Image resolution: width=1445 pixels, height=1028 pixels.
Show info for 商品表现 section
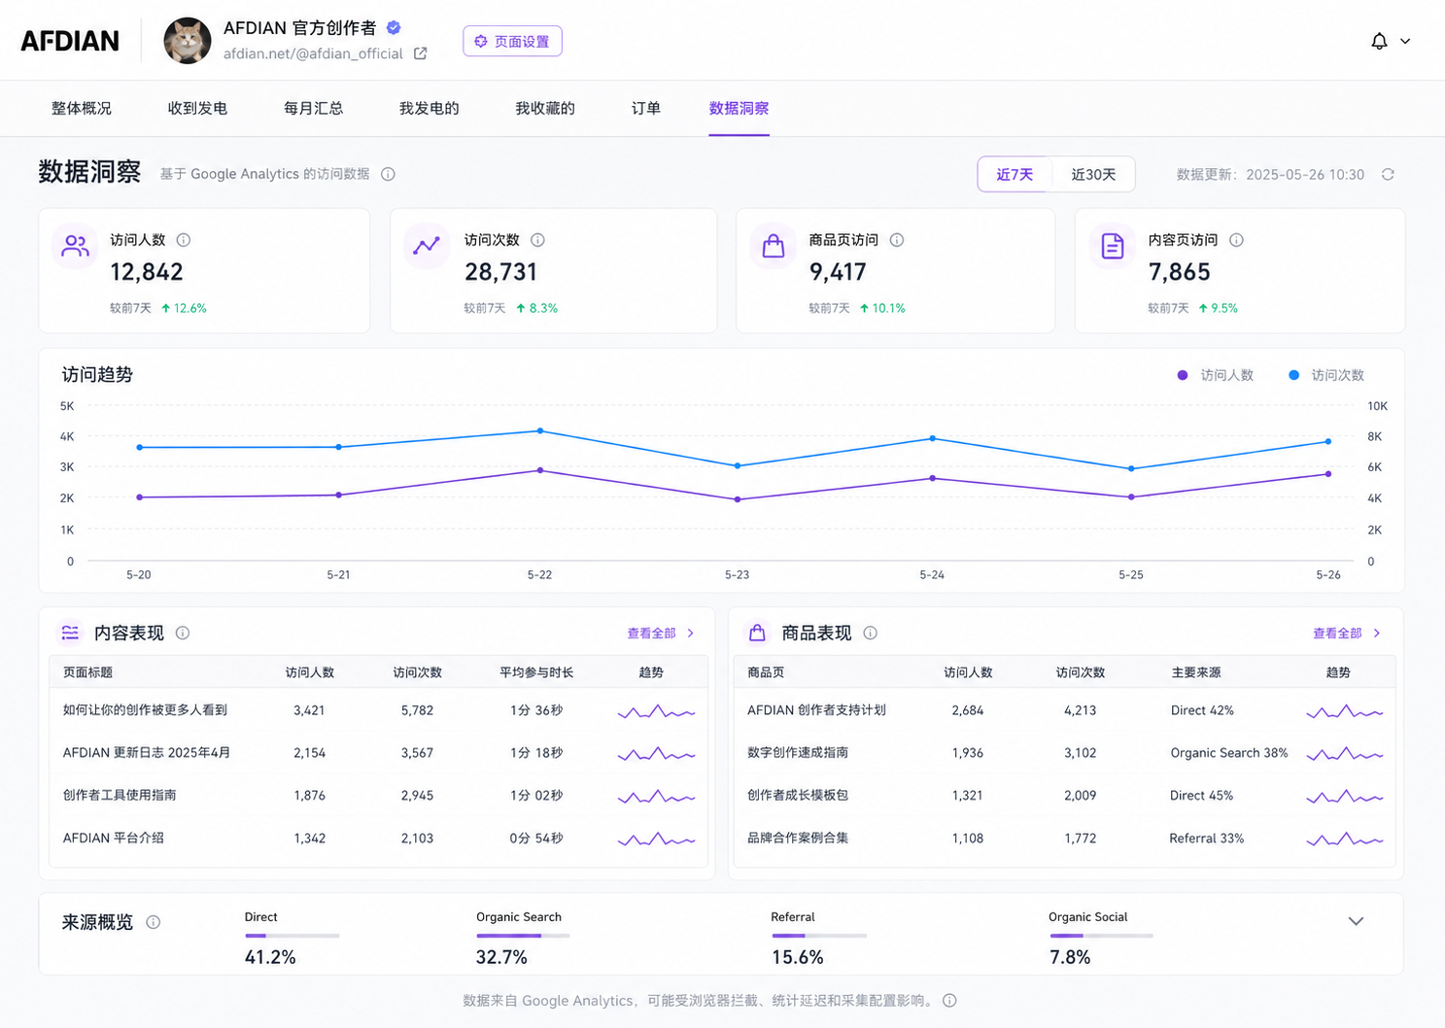click(x=871, y=634)
